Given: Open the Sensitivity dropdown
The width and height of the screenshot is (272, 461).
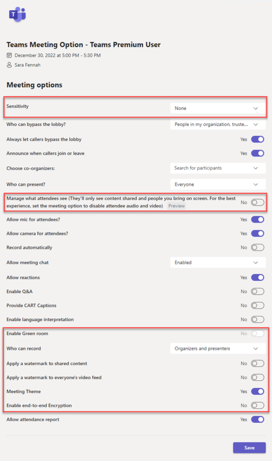Looking at the screenshot, I should (x=218, y=108).
